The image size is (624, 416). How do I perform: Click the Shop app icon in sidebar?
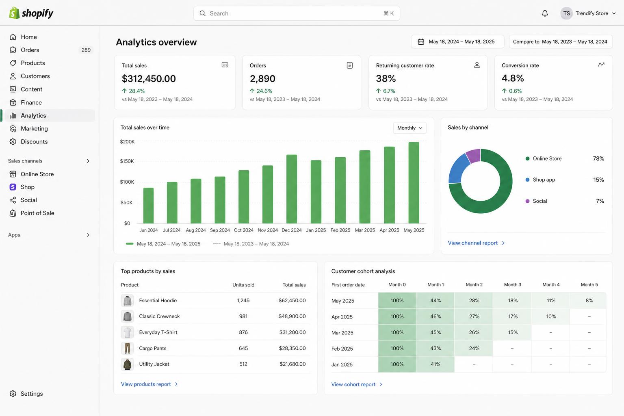[x=13, y=187]
